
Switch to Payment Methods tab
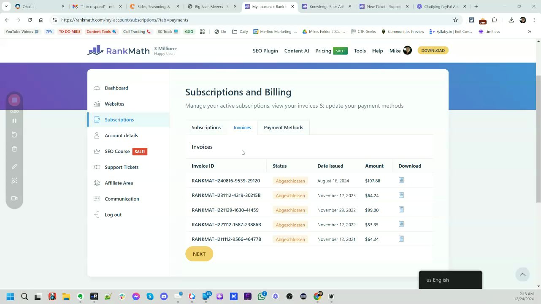coord(283,128)
